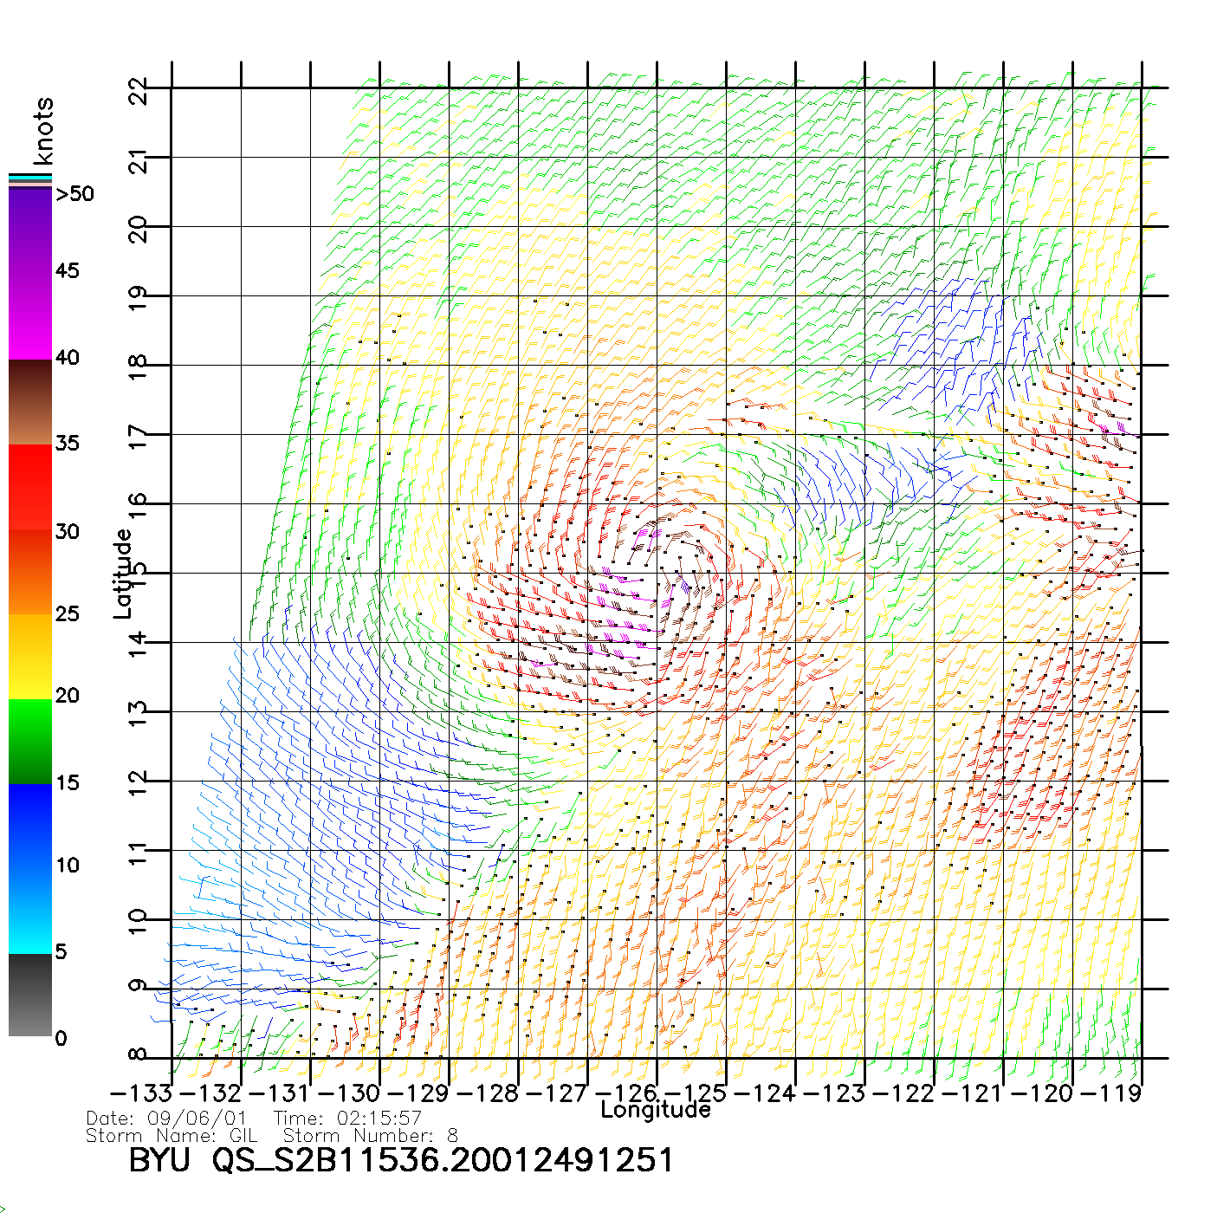The width and height of the screenshot is (1230, 1213).
Task: Select the brown 35-40 knots color band
Action: (x=30, y=402)
